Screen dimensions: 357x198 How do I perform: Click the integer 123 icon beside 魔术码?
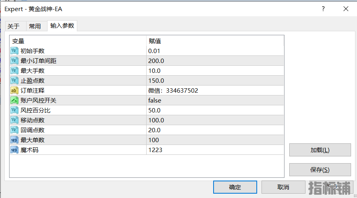14,150
